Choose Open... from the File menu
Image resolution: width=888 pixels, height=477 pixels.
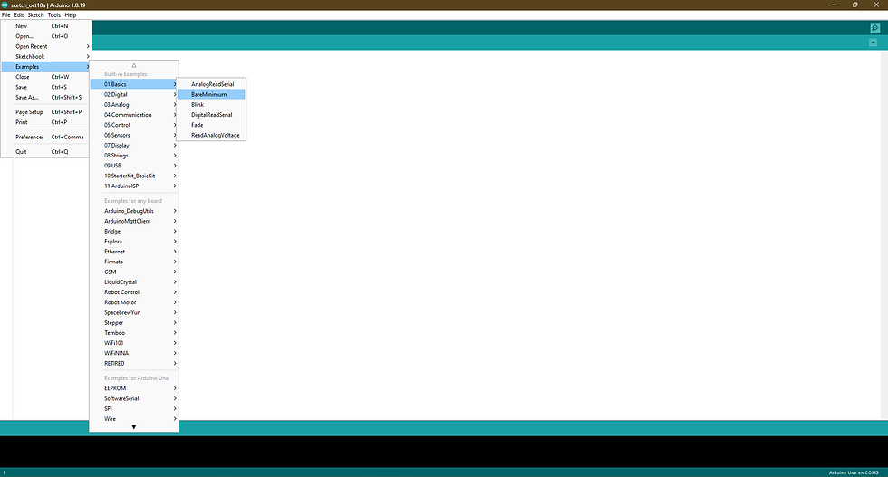click(x=45, y=36)
